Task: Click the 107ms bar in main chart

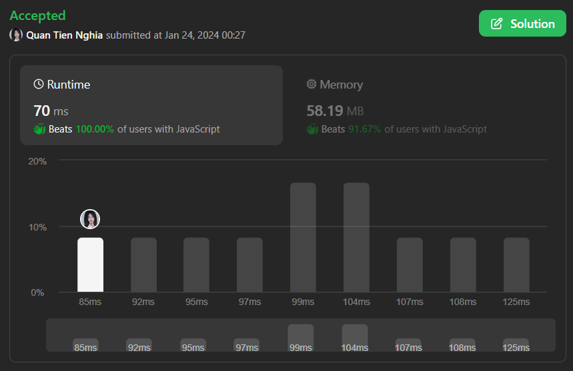Action: [x=410, y=264]
